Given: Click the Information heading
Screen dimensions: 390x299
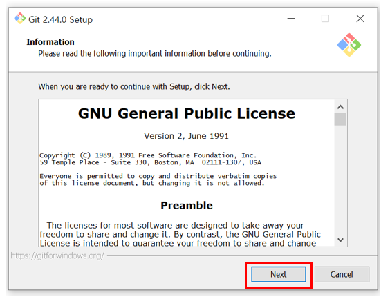Looking at the screenshot, I should pos(50,42).
